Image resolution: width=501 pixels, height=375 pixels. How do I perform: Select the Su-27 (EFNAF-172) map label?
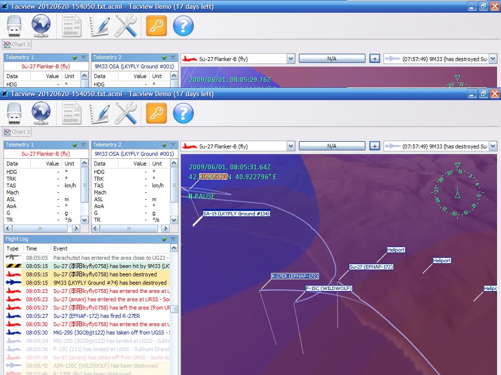click(371, 267)
